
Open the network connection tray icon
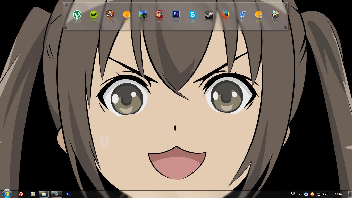coord(319,194)
